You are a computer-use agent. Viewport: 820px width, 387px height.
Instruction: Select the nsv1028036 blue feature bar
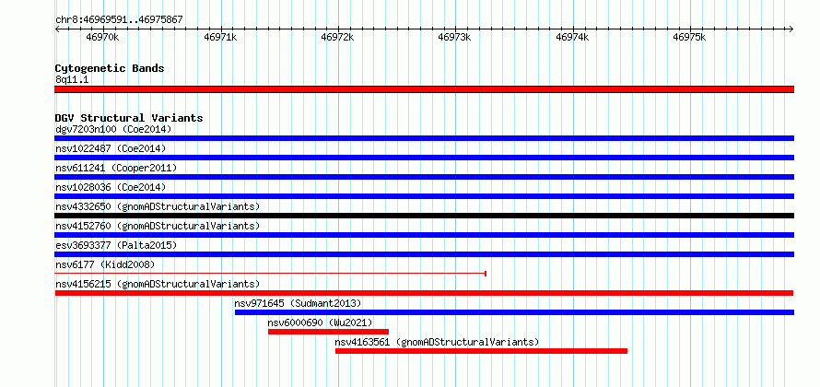[424, 196]
